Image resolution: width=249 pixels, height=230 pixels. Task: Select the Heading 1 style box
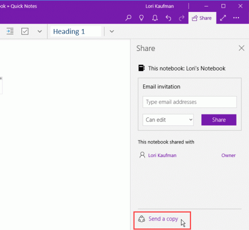[75, 31]
